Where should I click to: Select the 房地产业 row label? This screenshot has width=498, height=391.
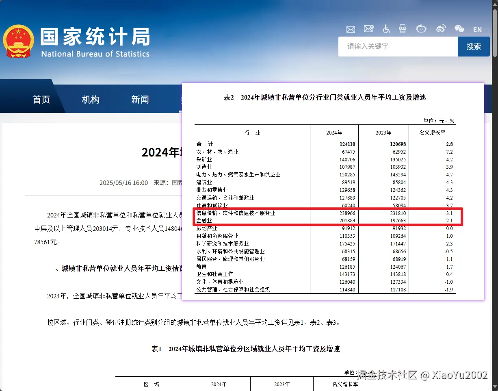pyautogui.click(x=206, y=228)
